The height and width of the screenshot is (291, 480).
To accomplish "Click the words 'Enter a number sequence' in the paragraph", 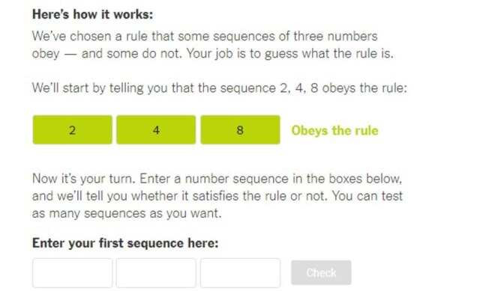I will [214, 179].
